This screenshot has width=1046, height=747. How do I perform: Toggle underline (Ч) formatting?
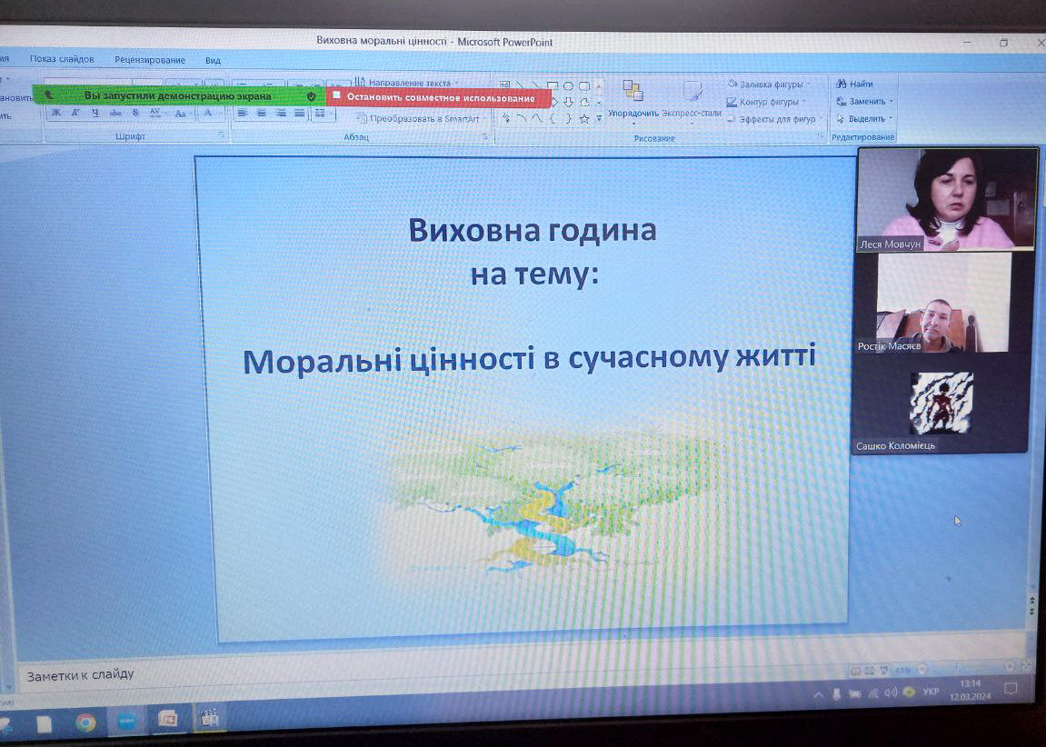click(x=95, y=113)
